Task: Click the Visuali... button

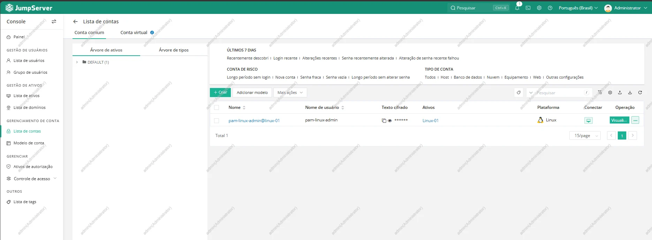Action: tap(619, 120)
